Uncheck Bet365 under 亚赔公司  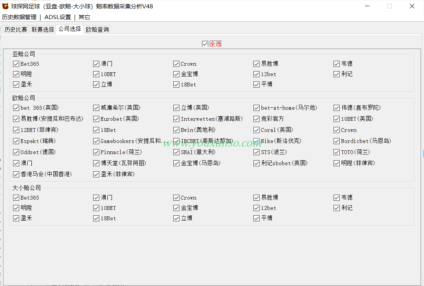point(16,64)
